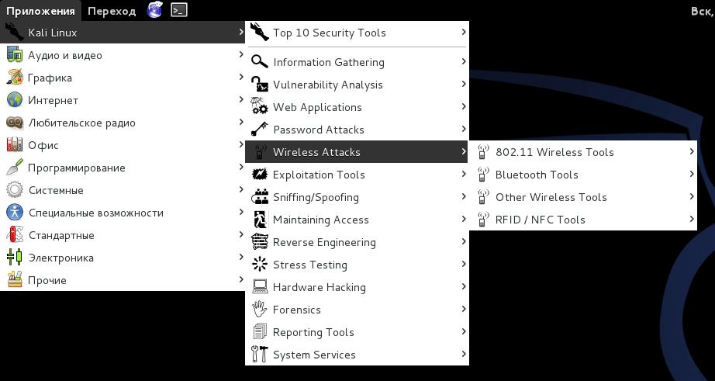Expand the RFID / NFC Tools arrow
Viewport: 715px width, 381px height.
point(691,220)
